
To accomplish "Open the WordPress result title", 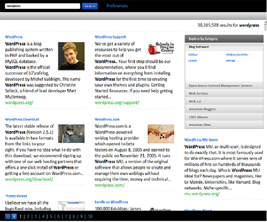I will [x=14, y=37].
